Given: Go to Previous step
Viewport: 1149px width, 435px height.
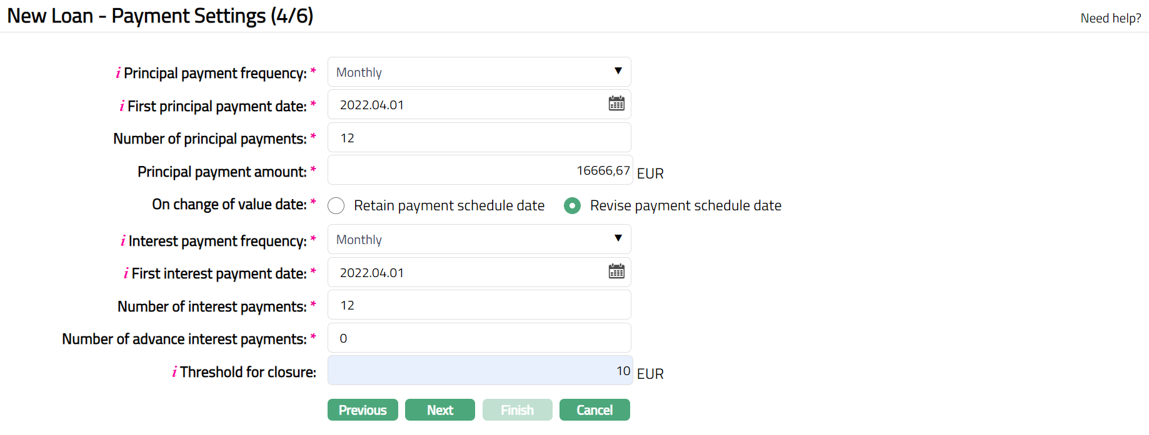Looking at the screenshot, I should point(363,410).
